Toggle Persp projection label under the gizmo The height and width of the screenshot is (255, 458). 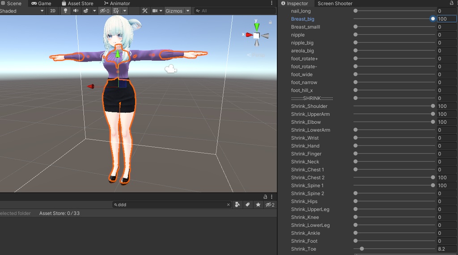point(256,55)
